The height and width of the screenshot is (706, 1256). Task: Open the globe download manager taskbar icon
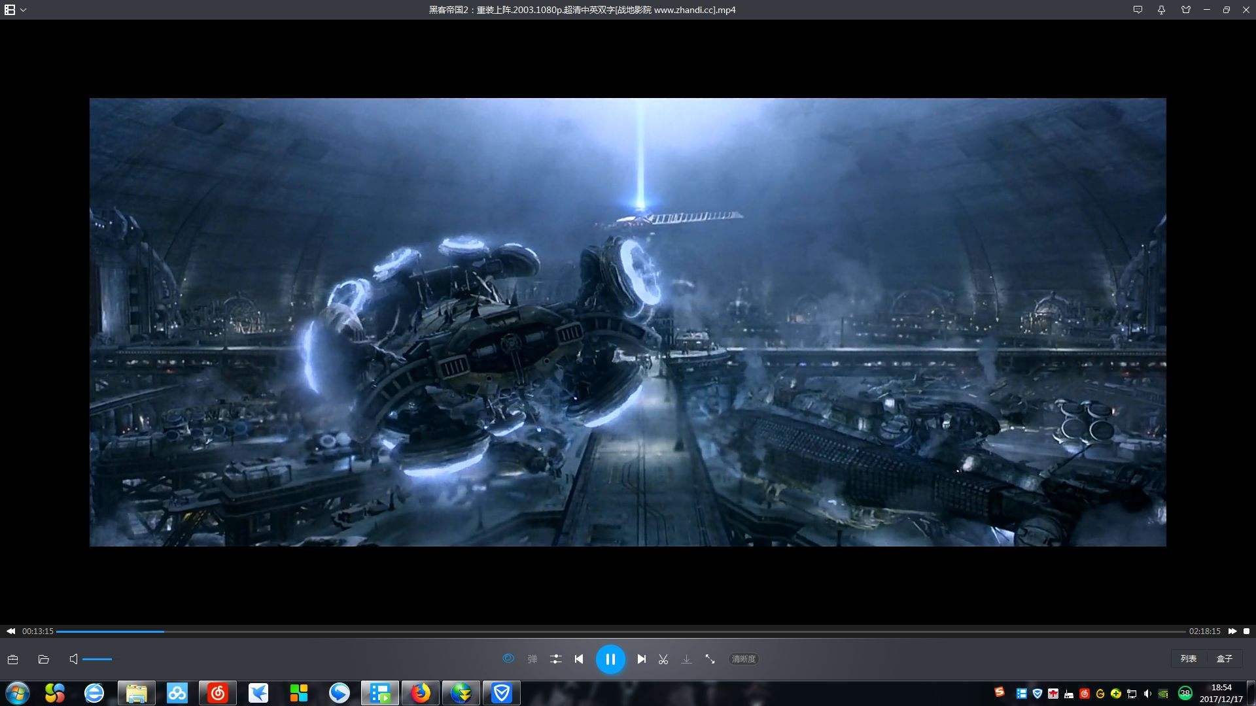click(461, 693)
